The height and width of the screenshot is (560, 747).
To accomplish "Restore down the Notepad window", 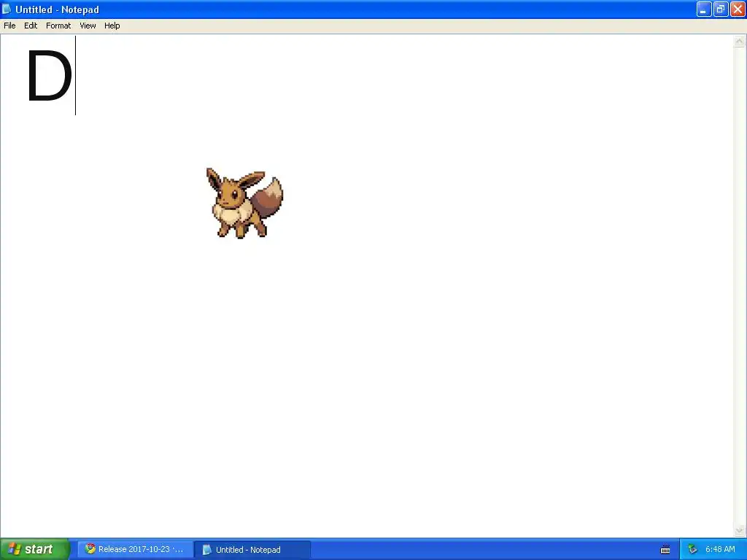I will pyautogui.click(x=721, y=9).
